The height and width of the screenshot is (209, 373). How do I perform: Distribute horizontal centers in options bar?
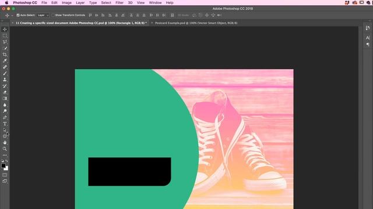[157, 15]
